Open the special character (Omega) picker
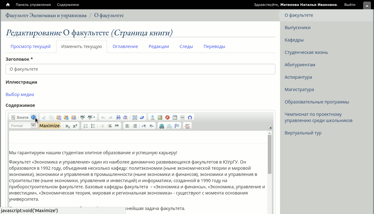The height and width of the screenshot is (214, 374). click(x=190, y=117)
